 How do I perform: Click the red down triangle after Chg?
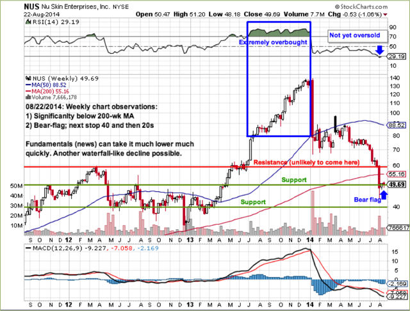(385, 14)
